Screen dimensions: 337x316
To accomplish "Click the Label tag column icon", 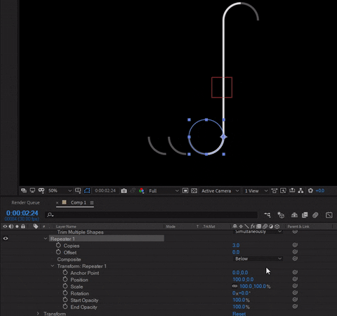I will (x=36, y=226).
